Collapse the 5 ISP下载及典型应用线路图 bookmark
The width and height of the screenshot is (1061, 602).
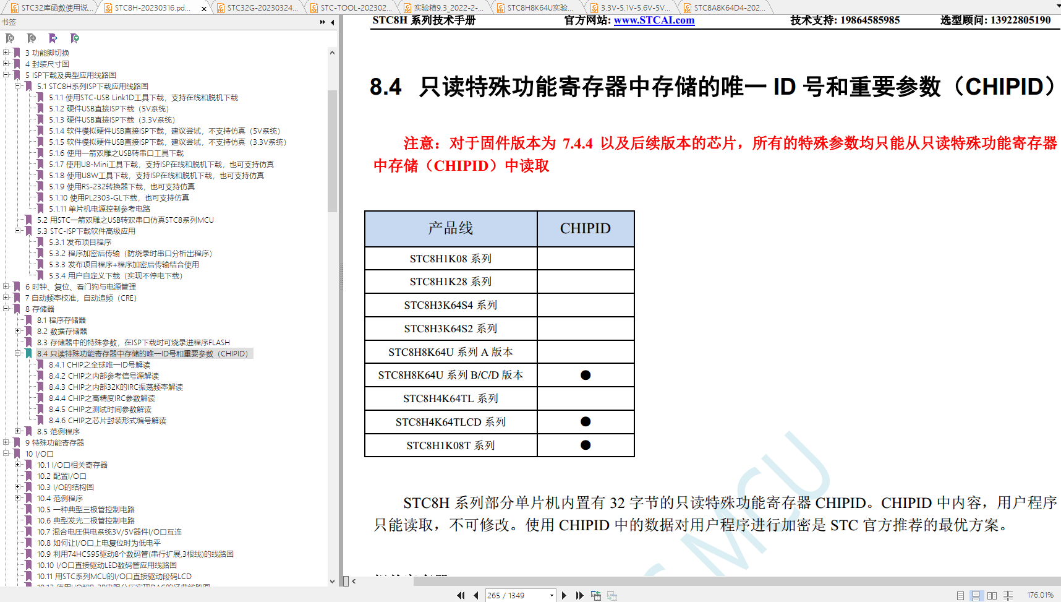6,75
